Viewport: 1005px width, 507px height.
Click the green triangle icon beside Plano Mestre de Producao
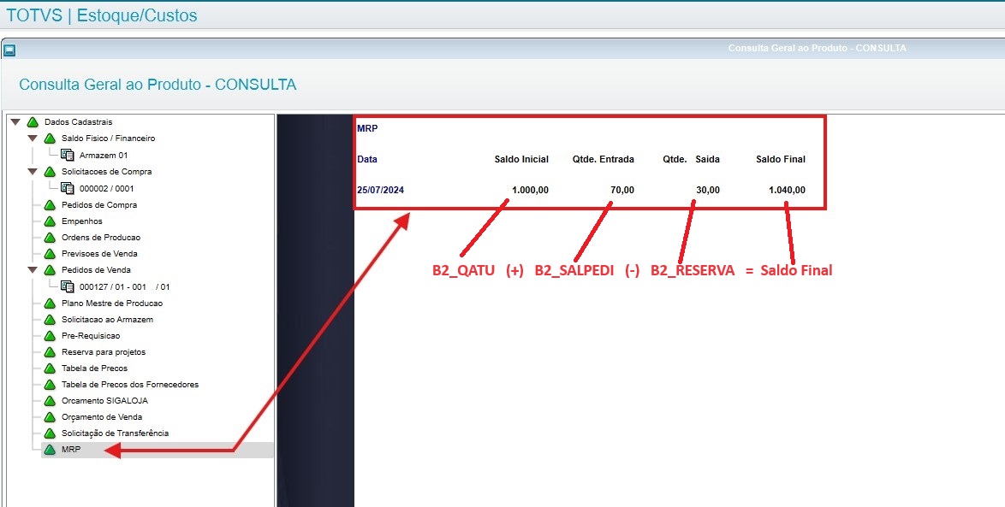point(50,304)
